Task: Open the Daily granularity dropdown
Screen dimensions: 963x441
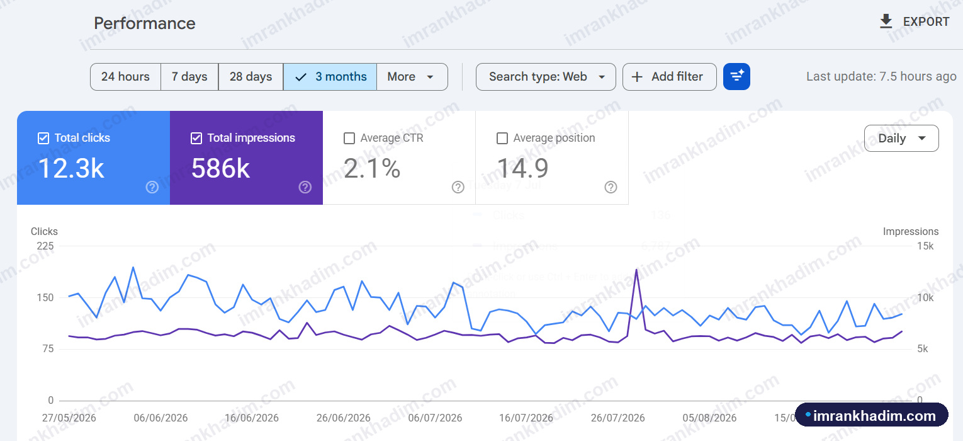Action: pos(901,139)
